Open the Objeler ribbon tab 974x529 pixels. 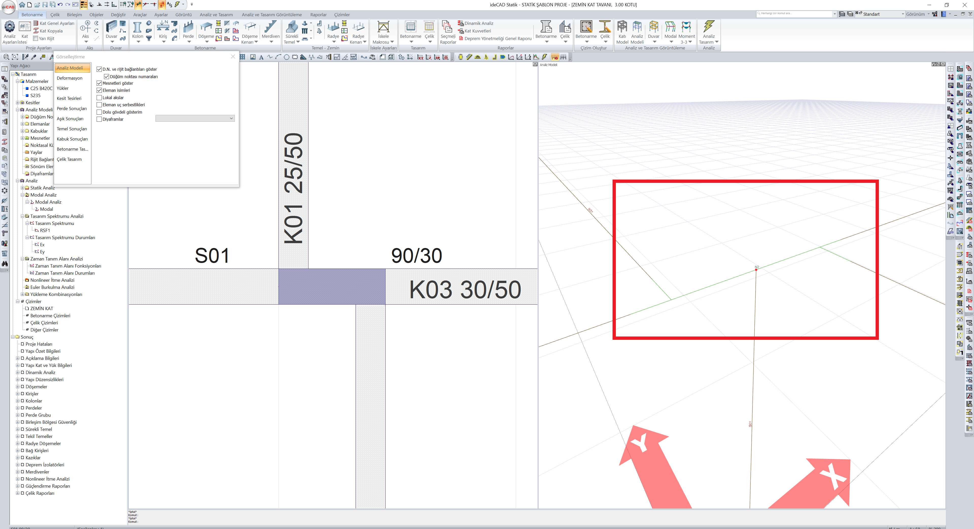click(96, 15)
